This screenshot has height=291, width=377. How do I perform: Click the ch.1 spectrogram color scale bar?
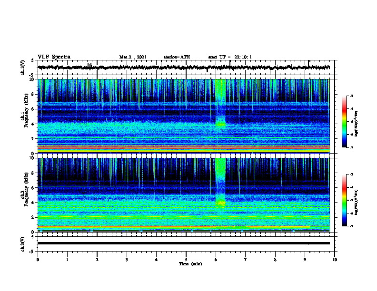coord(345,122)
